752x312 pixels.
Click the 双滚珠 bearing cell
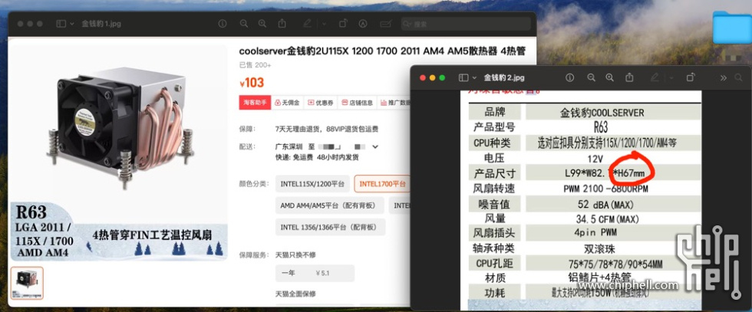tap(613, 248)
